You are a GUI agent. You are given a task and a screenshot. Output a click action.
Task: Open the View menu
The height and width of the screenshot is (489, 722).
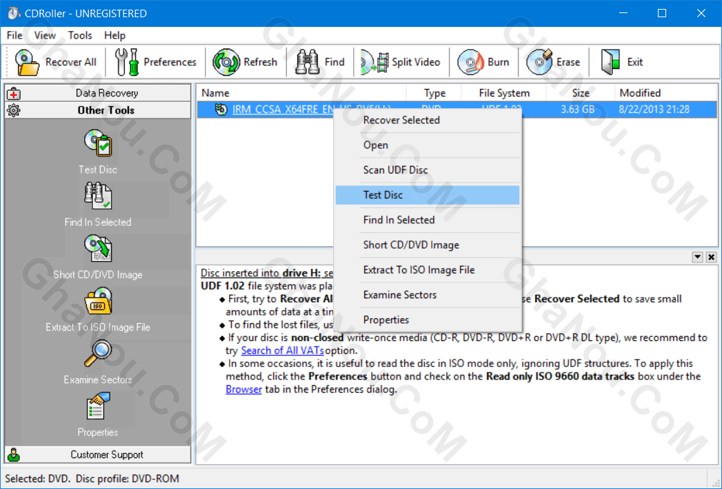(45, 35)
